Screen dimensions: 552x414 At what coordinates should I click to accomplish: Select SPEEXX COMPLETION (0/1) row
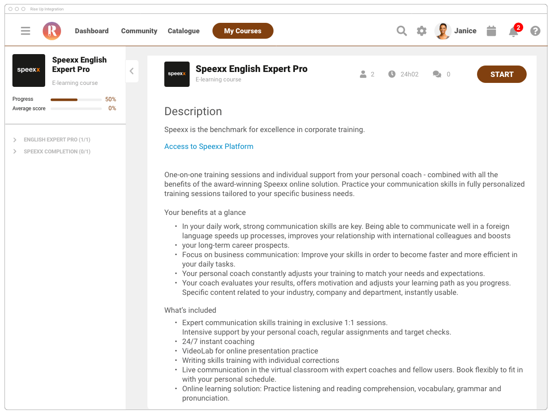pos(57,151)
